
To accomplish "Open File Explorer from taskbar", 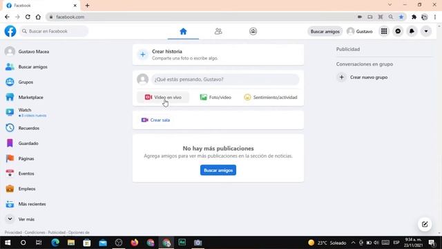I will pos(71,243).
